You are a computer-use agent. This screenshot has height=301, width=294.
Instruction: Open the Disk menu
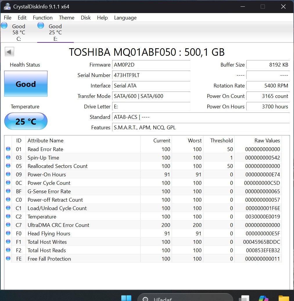click(x=86, y=18)
